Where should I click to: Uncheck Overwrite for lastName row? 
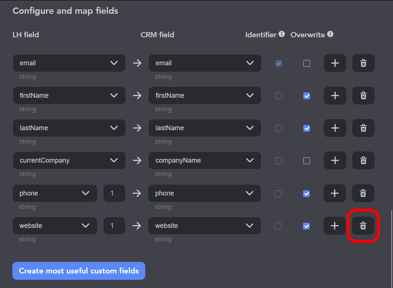point(307,128)
